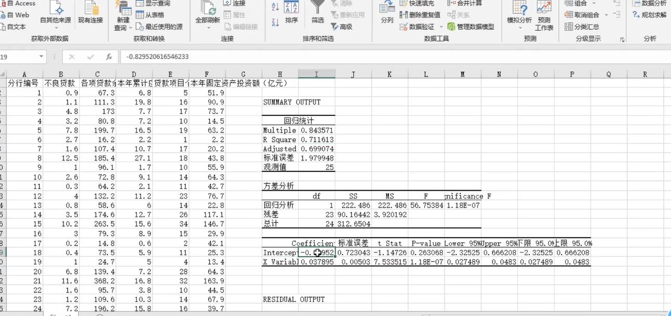
Task: Open the 预测工作表 (Forecast Sheet)
Action: click(x=543, y=16)
